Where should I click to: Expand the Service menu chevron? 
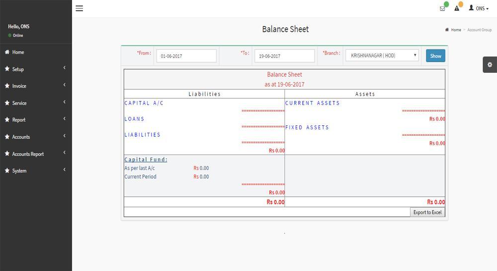[64, 102]
